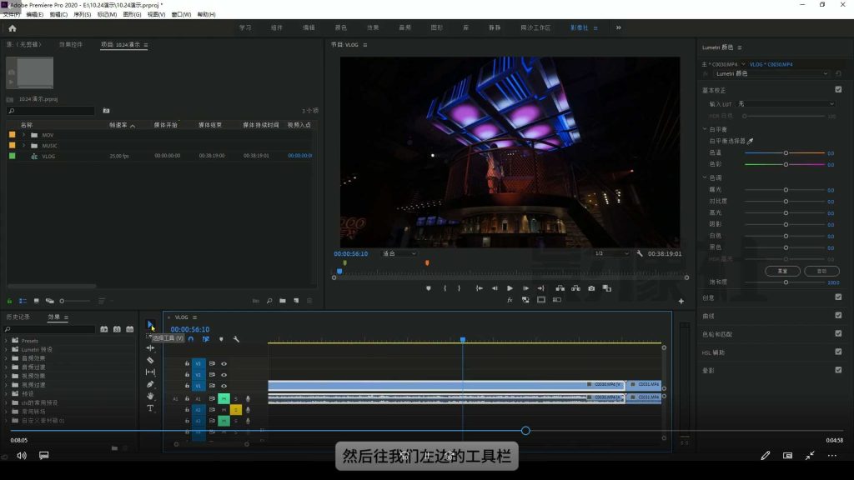Open the 窗口 menu
854x480 pixels.
[181, 15]
